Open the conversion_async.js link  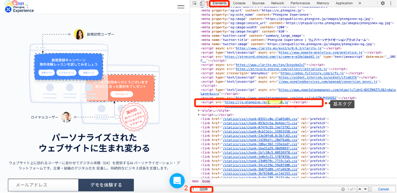point(328,82)
